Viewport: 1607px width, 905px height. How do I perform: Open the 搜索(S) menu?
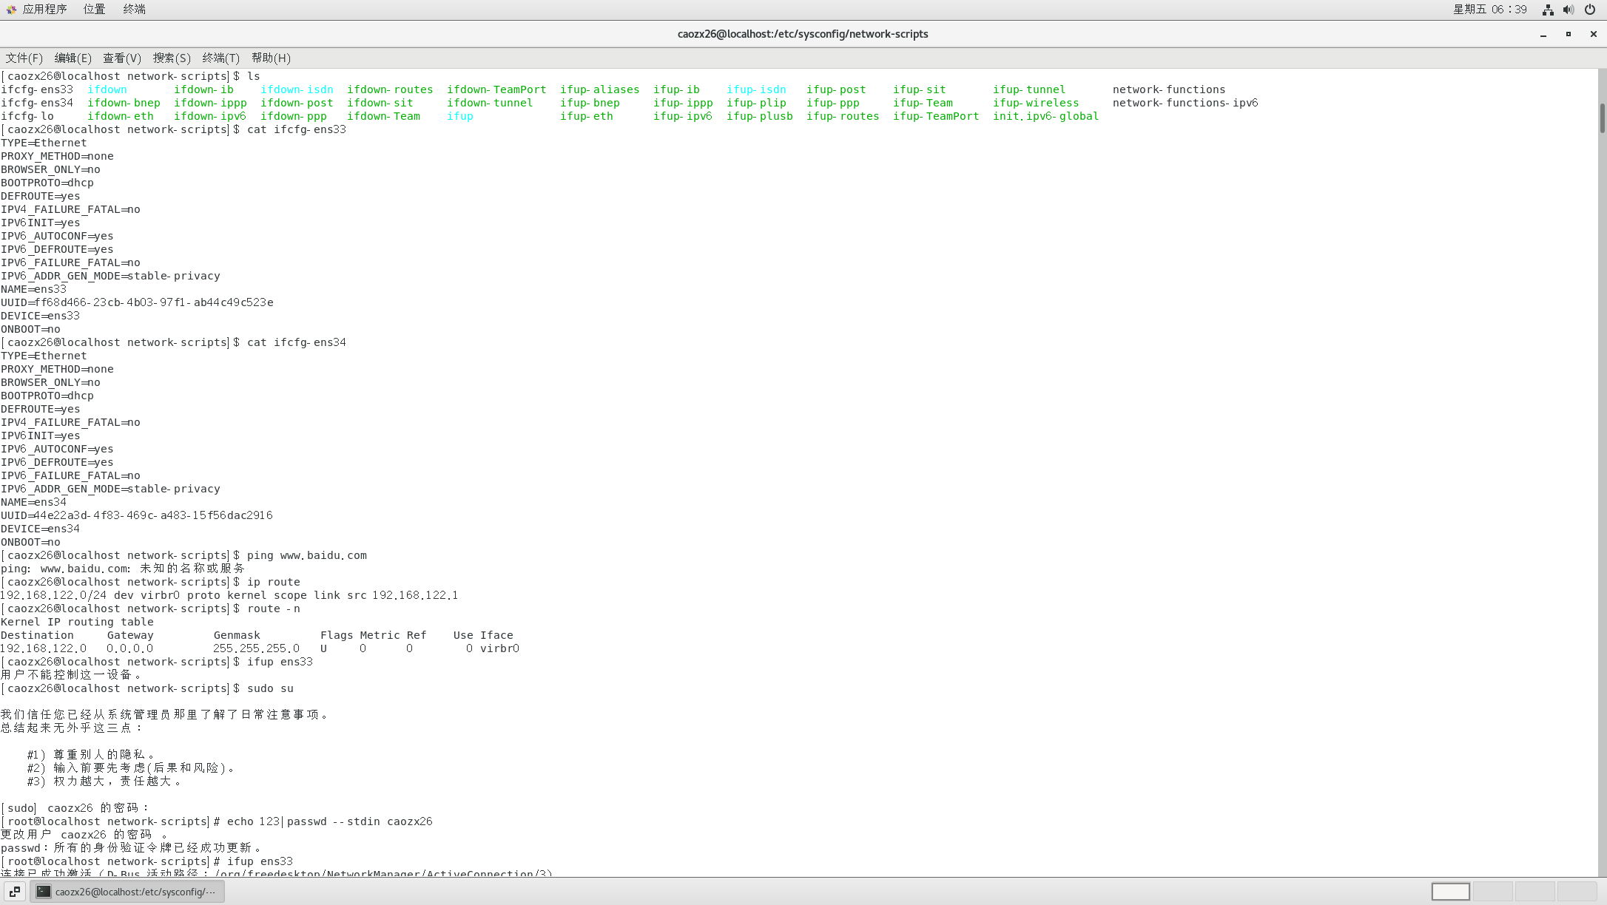point(172,58)
